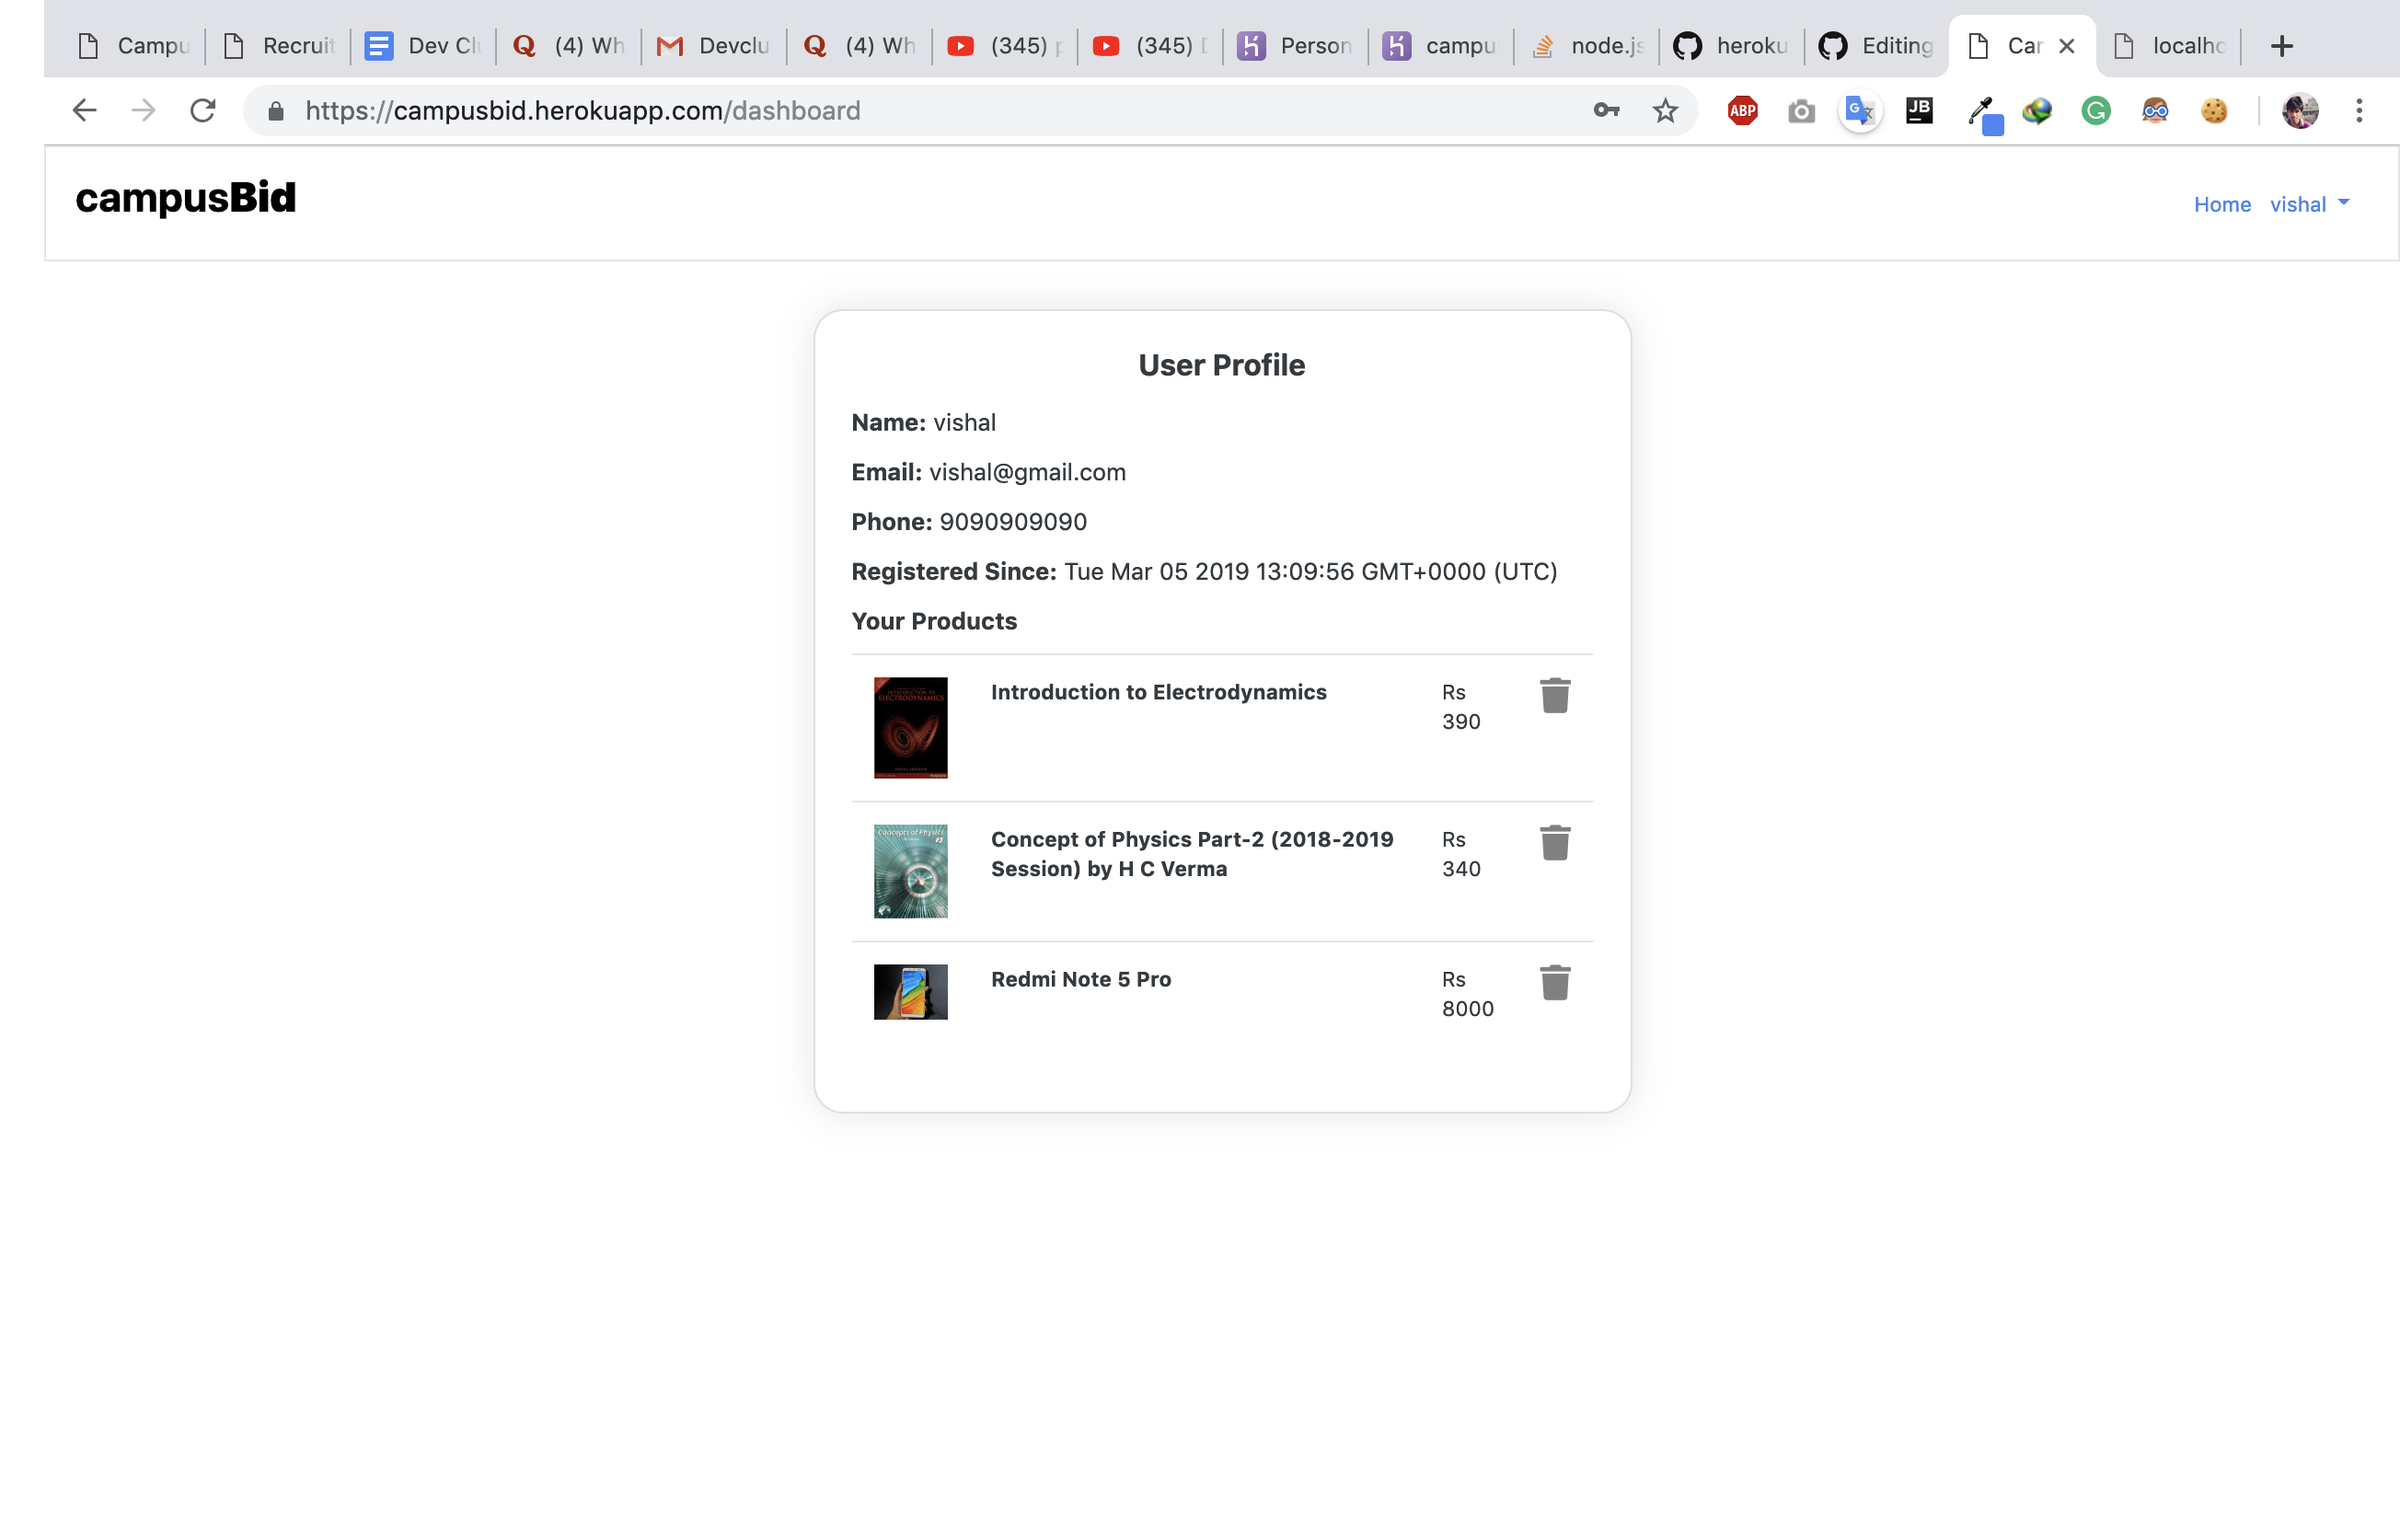Reload the dashboard page
Viewport: 2400px width, 1524px height.
(203, 110)
